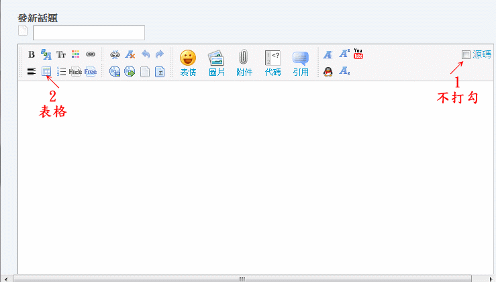Insert an ordered list
The image size is (496, 282).
(x=61, y=71)
